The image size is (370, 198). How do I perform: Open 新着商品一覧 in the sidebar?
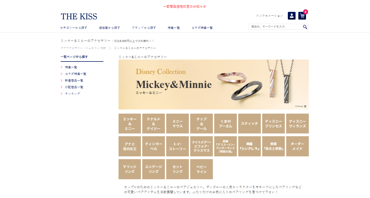pyautogui.click(x=74, y=81)
